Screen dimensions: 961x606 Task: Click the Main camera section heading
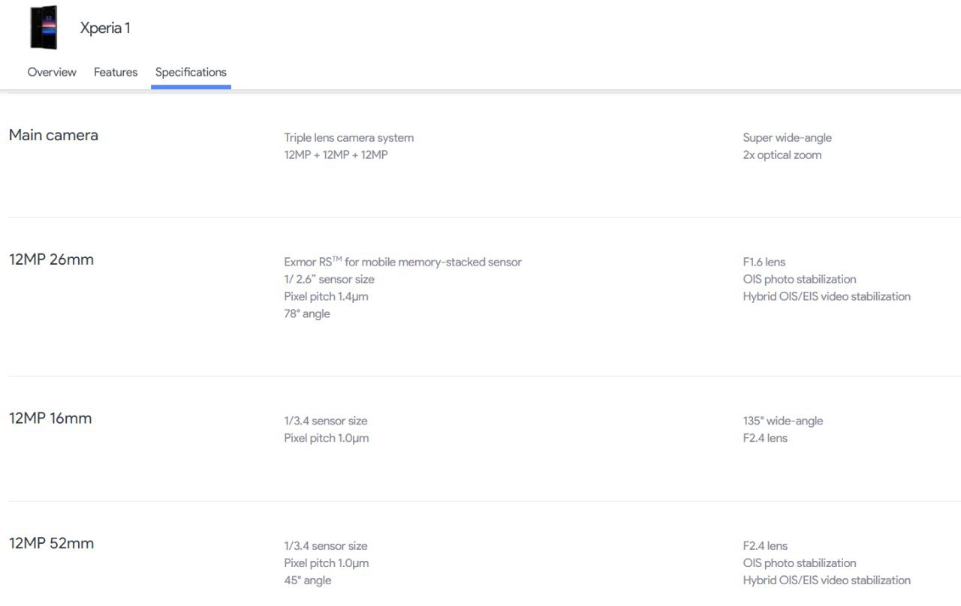pos(53,136)
